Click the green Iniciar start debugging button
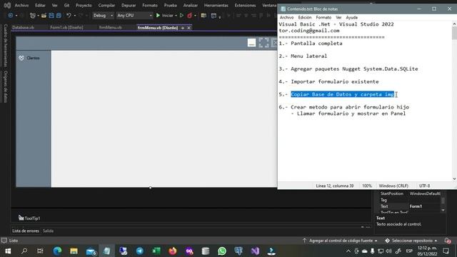457x257 pixels. 164,15
